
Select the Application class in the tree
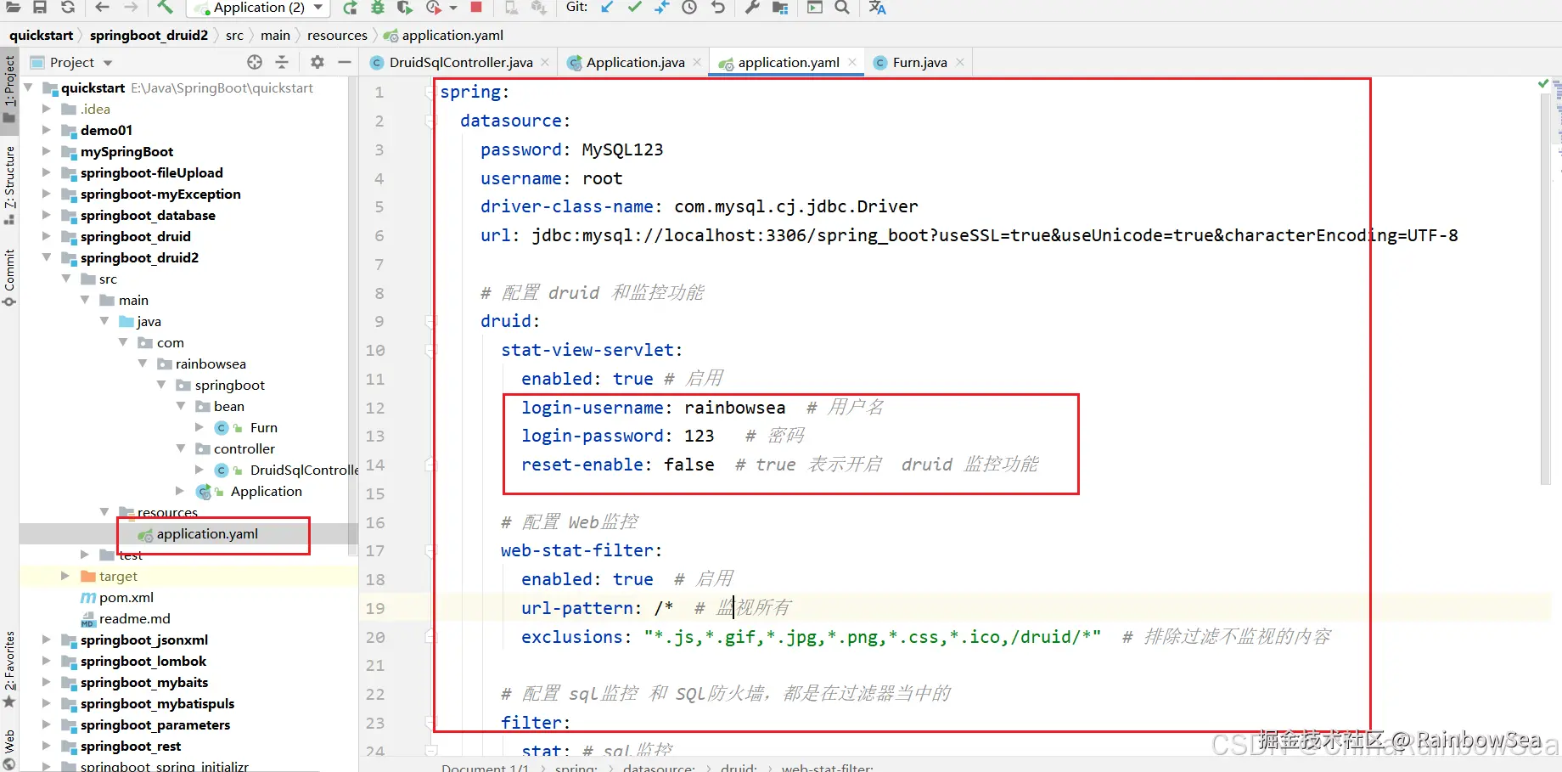pos(266,491)
